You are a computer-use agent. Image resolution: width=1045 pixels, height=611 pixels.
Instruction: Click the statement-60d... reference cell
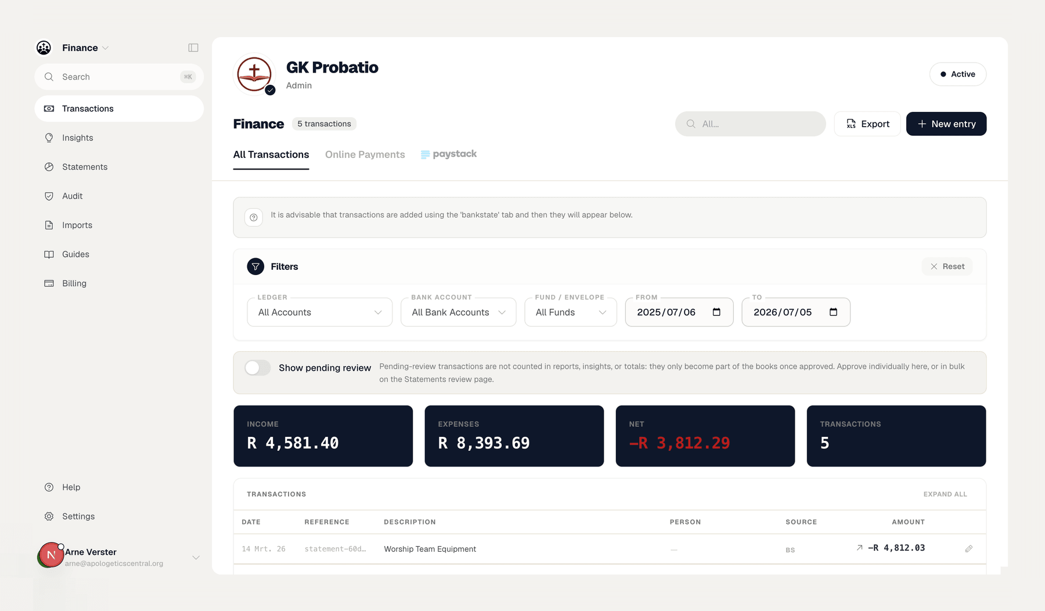tap(335, 549)
